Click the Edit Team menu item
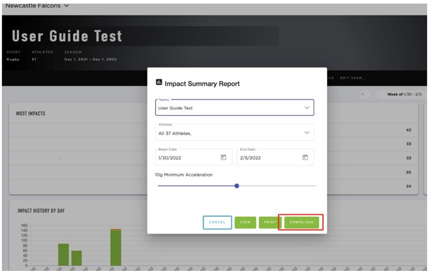This screenshot has height=271, width=431. click(x=352, y=78)
